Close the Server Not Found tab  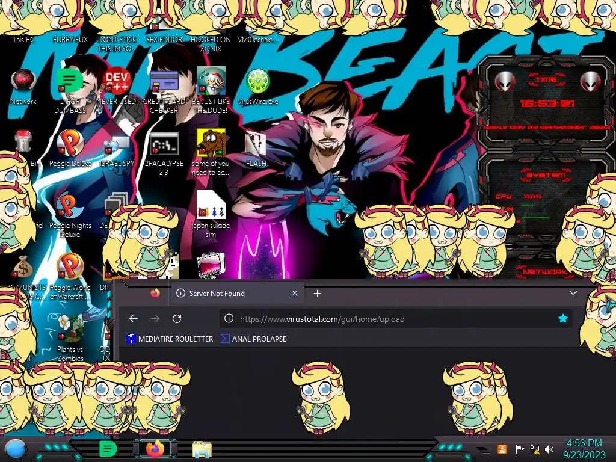[295, 293]
